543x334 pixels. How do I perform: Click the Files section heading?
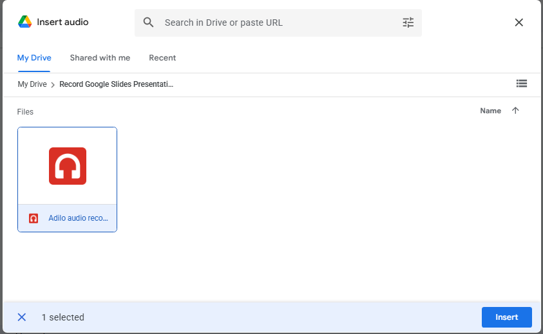pos(25,112)
